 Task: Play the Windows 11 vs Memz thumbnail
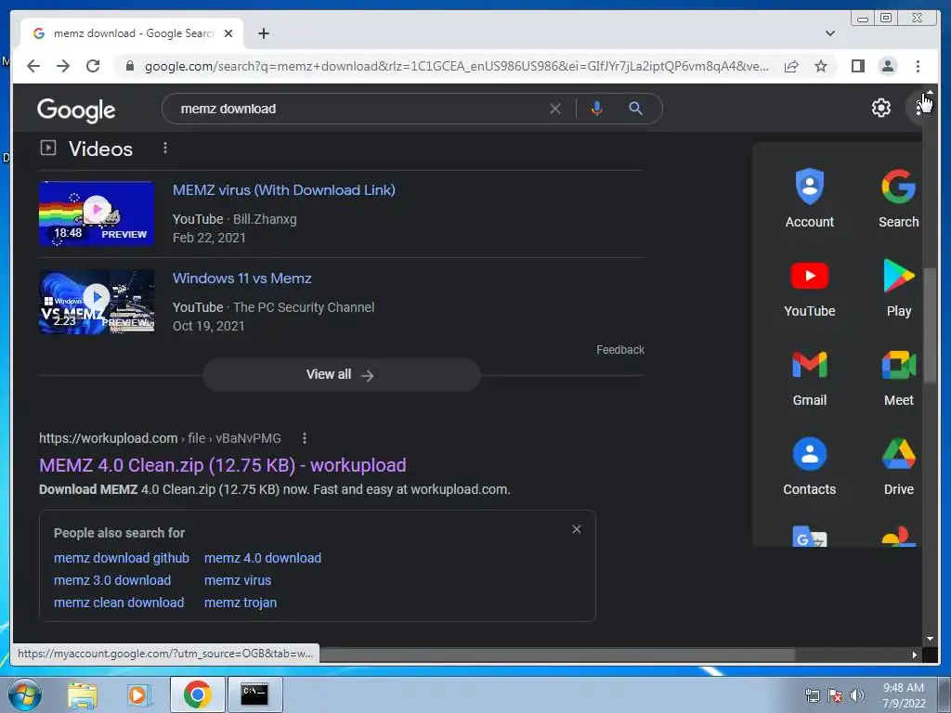(97, 302)
